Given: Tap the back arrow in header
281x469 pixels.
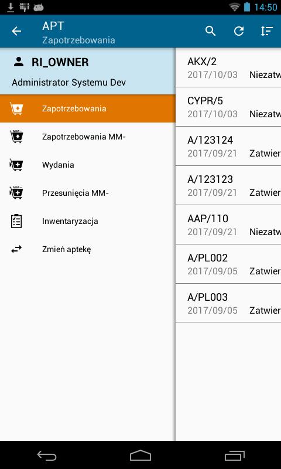Looking at the screenshot, I should pyautogui.click(x=16, y=31).
